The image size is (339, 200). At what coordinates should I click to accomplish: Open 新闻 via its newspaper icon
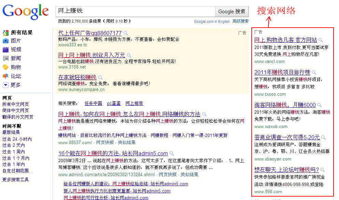[5, 58]
